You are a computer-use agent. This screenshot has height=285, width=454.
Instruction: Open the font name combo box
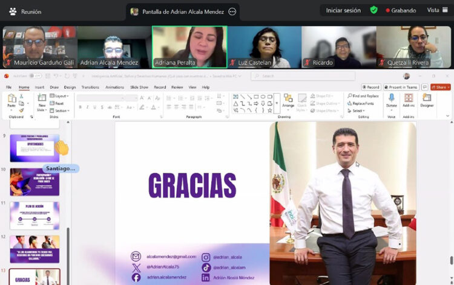point(101,98)
